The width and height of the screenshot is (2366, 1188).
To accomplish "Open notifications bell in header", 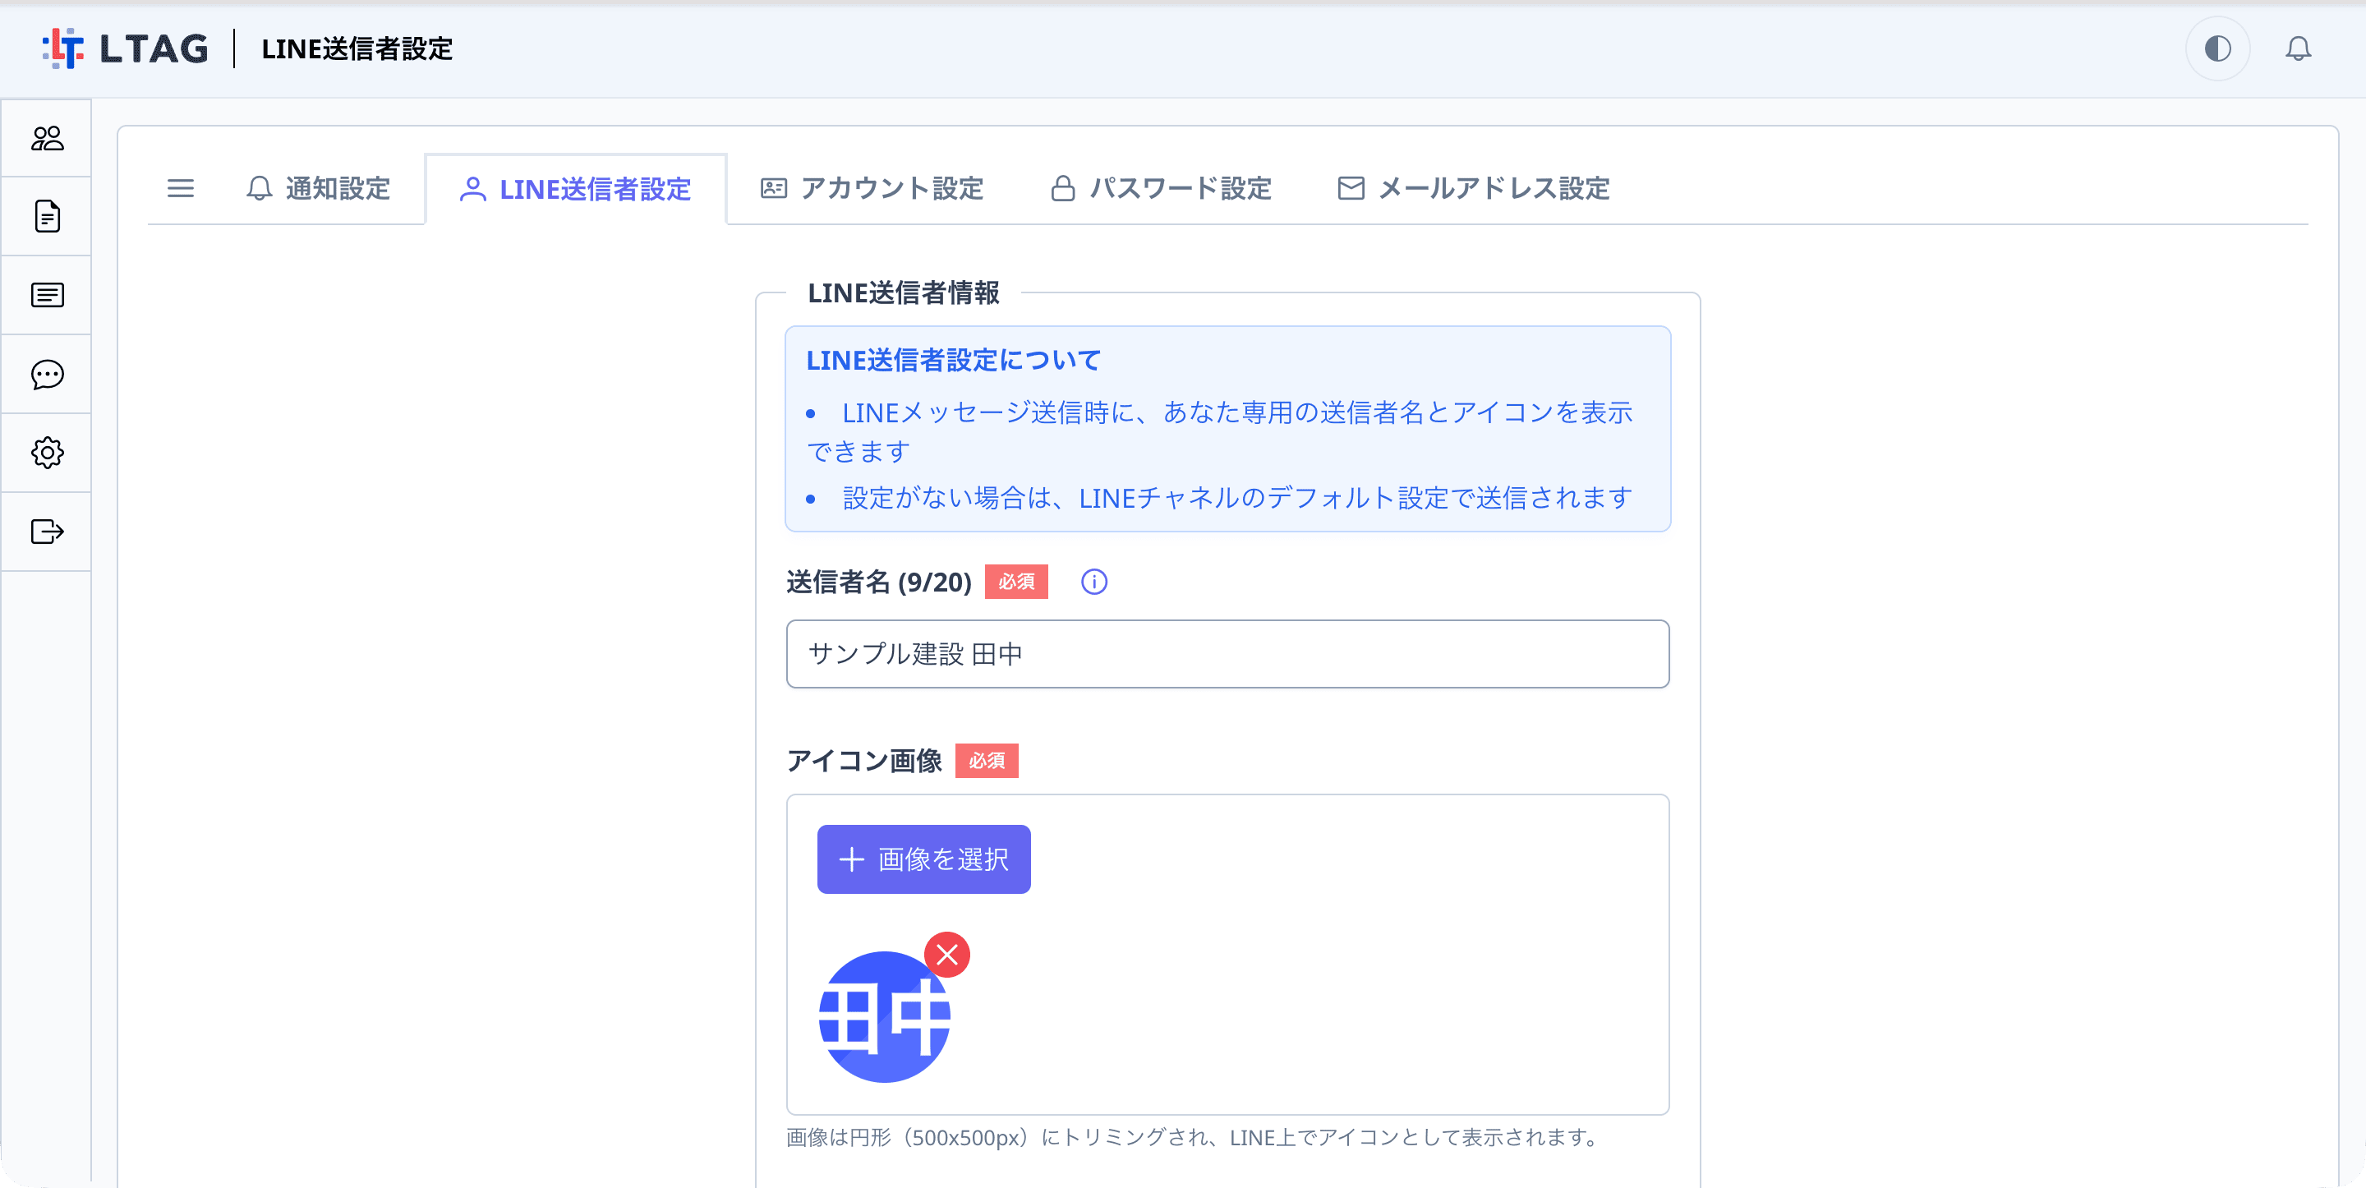I will 2298,48.
